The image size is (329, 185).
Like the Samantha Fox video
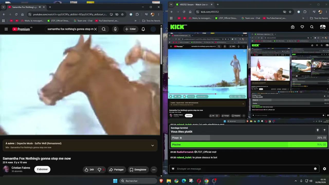pos(89,170)
